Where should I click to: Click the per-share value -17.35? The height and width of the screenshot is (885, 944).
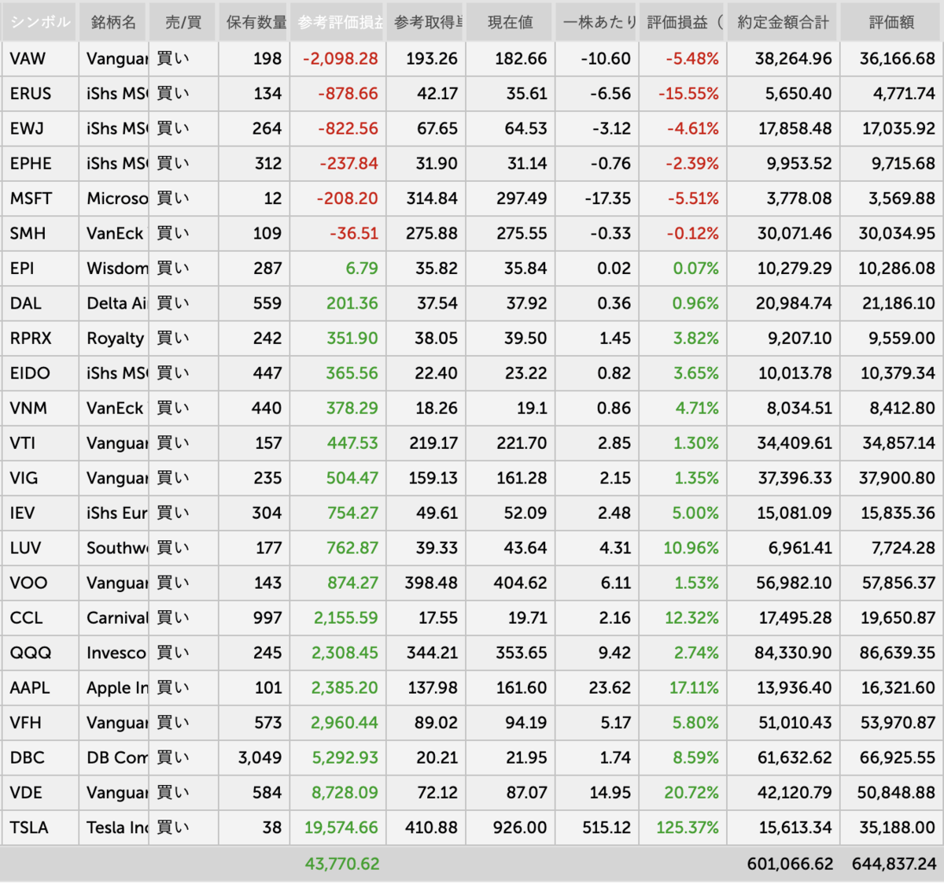click(607, 198)
